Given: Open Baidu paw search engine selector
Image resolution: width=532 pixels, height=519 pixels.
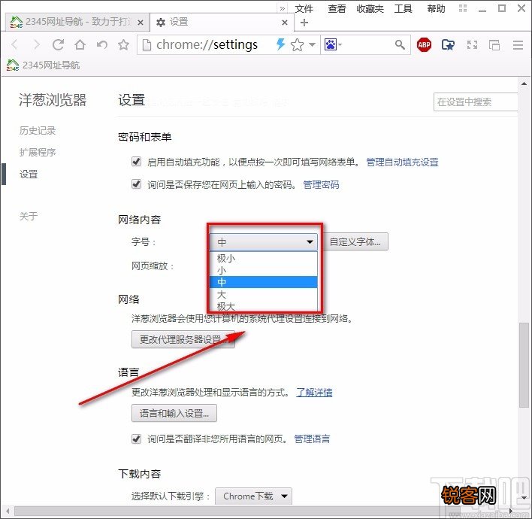Looking at the screenshot, I should [x=333, y=44].
